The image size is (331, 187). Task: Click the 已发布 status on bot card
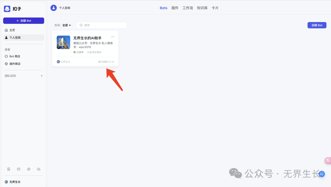pyautogui.click(x=78, y=52)
